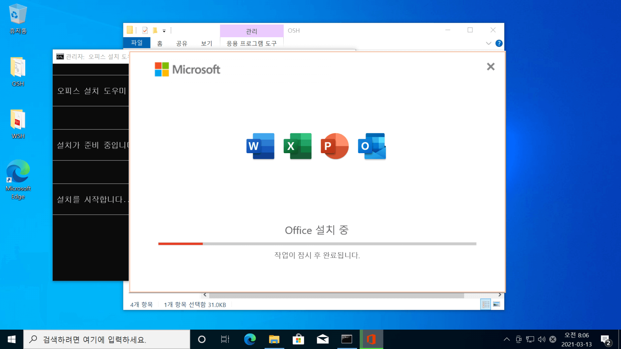Open the 파일 tab in File Explorer

click(137, 43)
